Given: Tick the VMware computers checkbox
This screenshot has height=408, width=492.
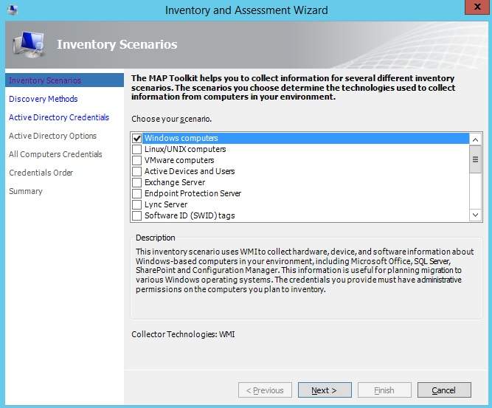Looking at the screenshot, I should (x=136, y=160).
